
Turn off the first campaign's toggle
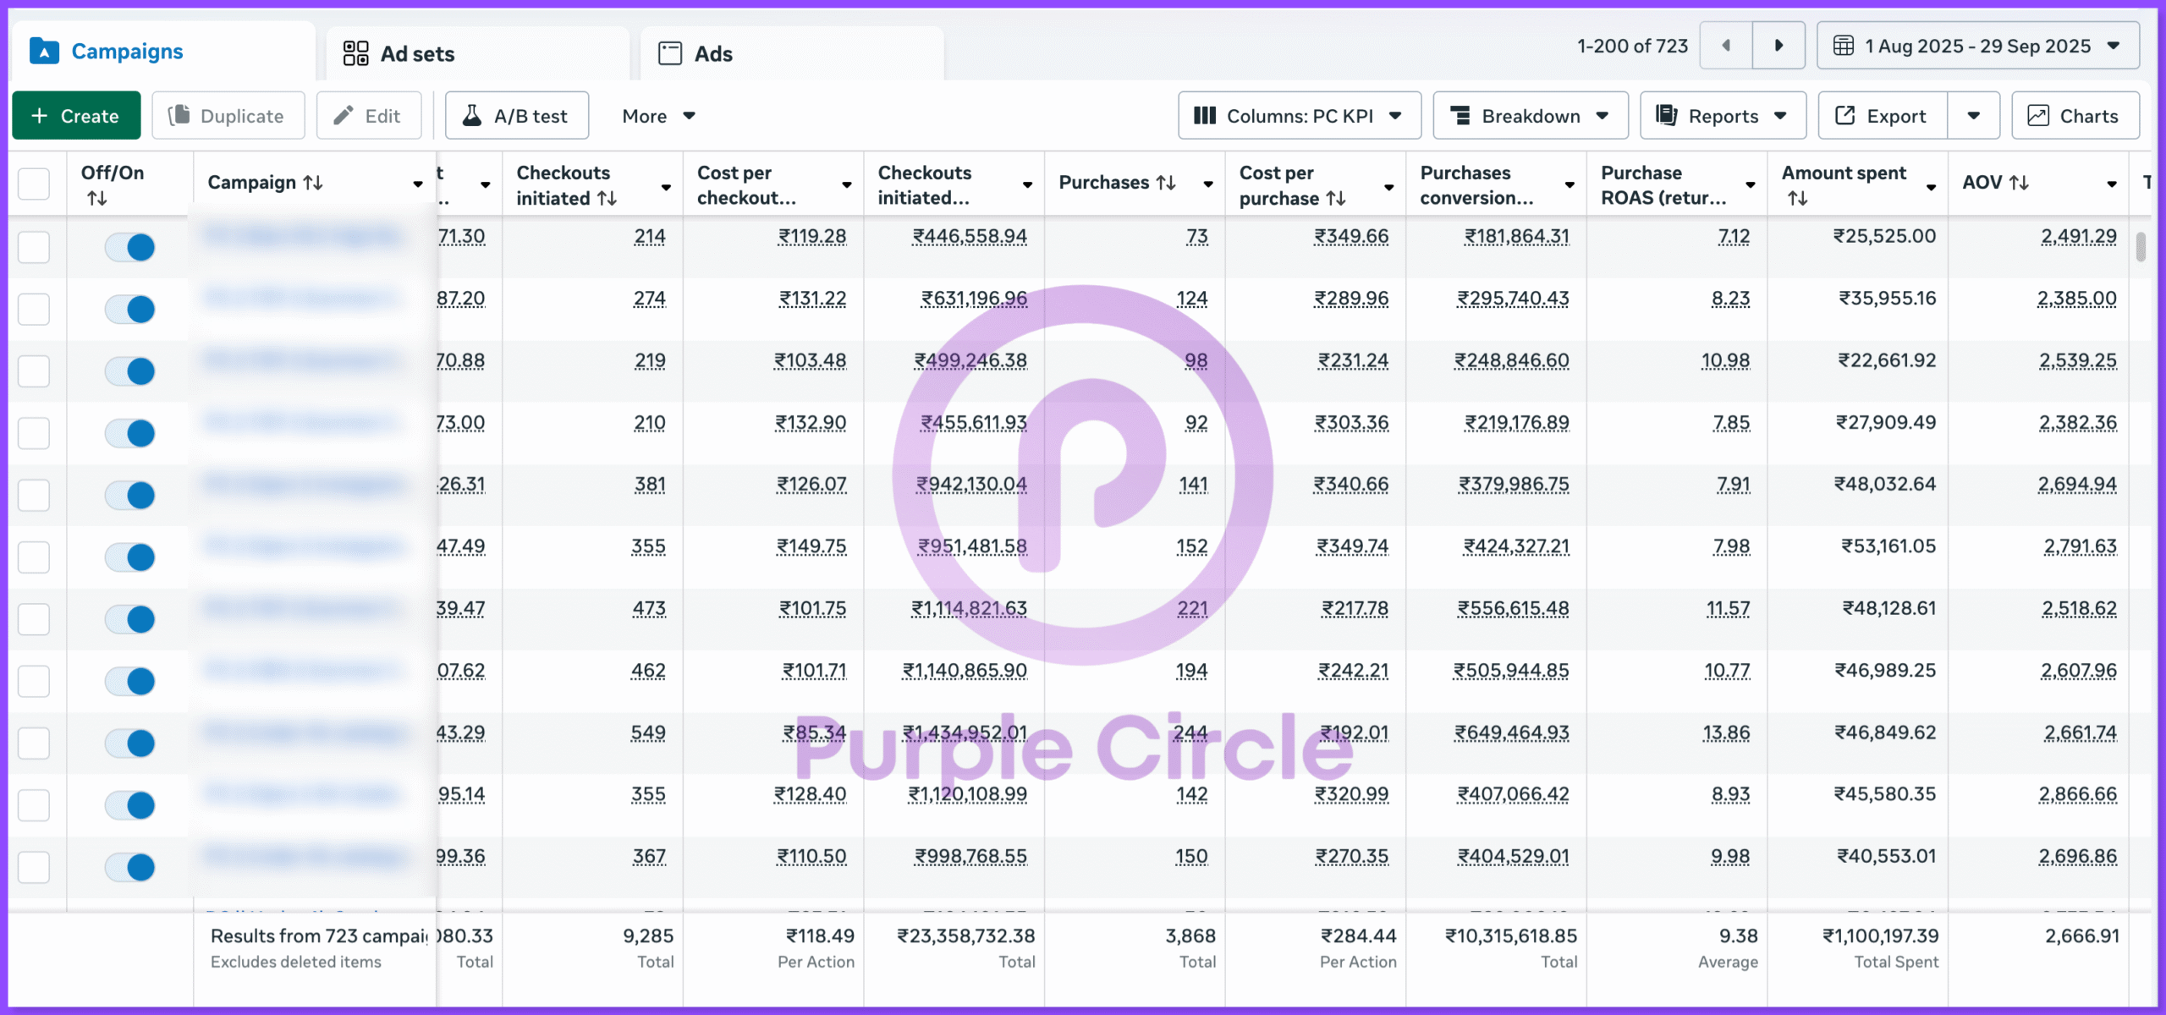130,247
